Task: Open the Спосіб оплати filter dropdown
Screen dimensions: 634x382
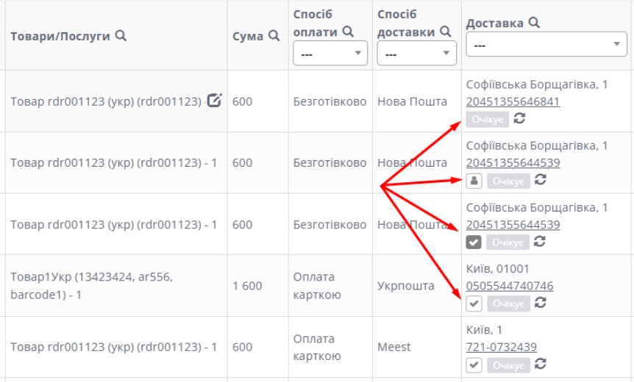Action: (330, 54)
